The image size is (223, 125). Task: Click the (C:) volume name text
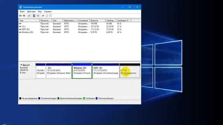coord(24,26)
